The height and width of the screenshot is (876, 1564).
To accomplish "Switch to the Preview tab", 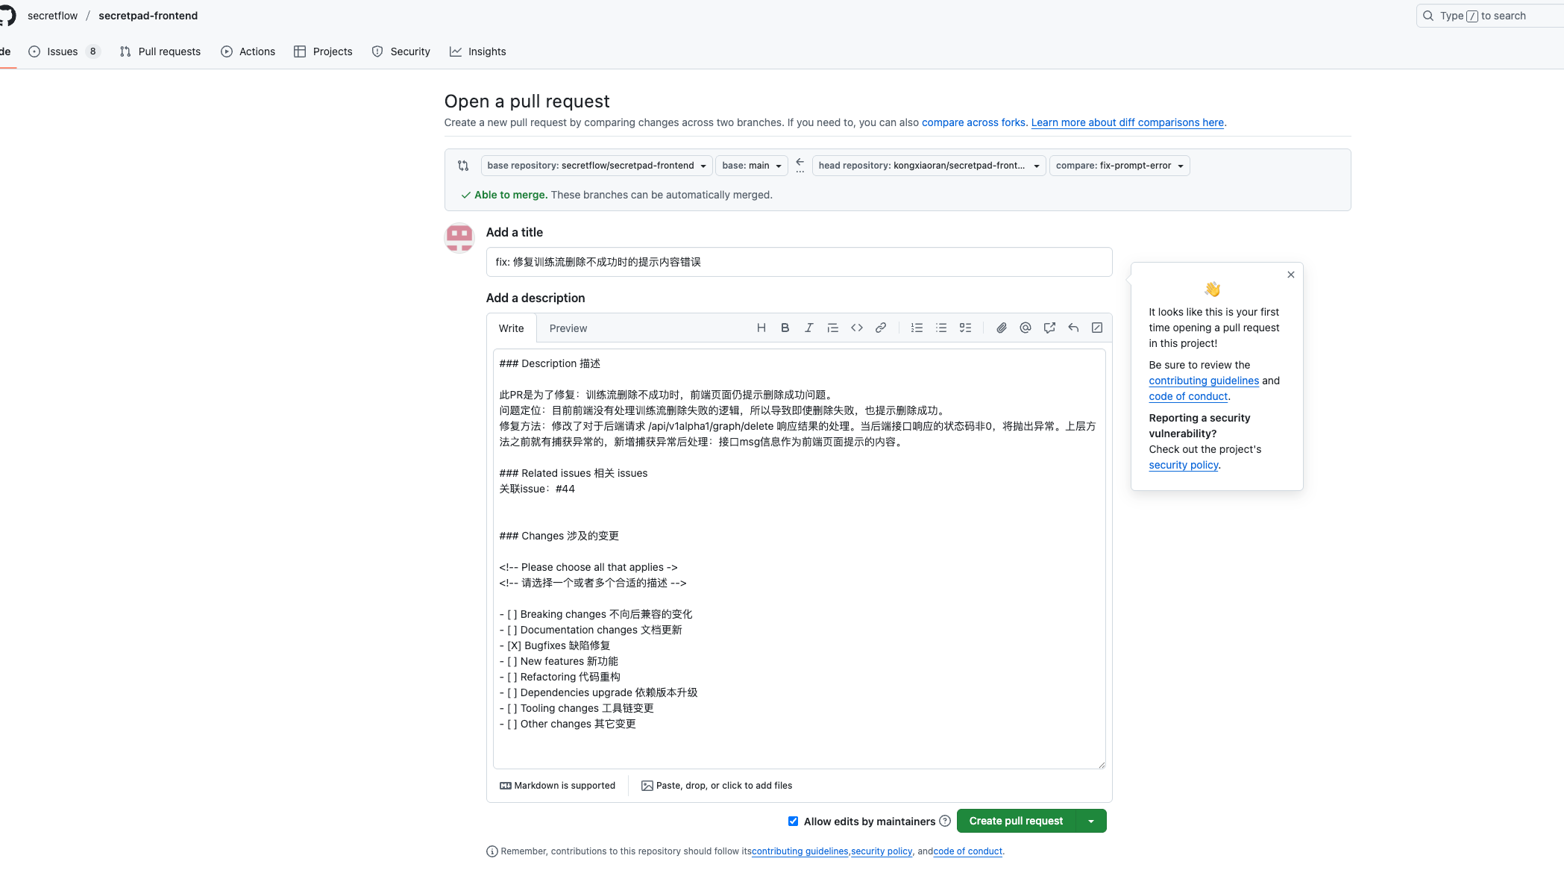I will click(x=568, y=328).
